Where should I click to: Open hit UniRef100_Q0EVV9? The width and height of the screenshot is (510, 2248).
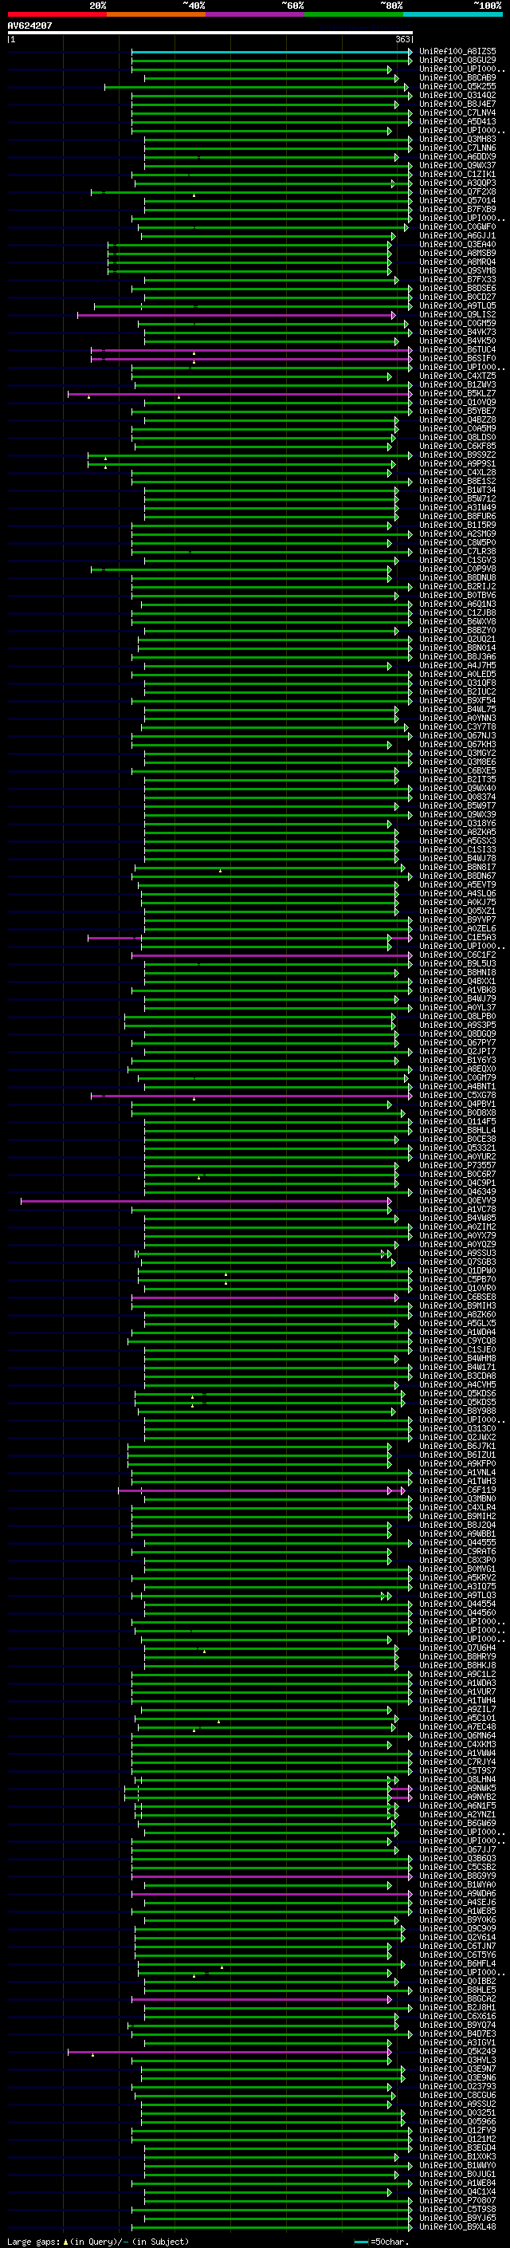[457, 1201]
